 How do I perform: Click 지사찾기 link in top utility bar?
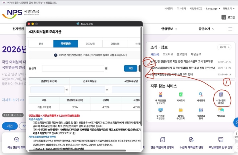[x=181, y=9]
